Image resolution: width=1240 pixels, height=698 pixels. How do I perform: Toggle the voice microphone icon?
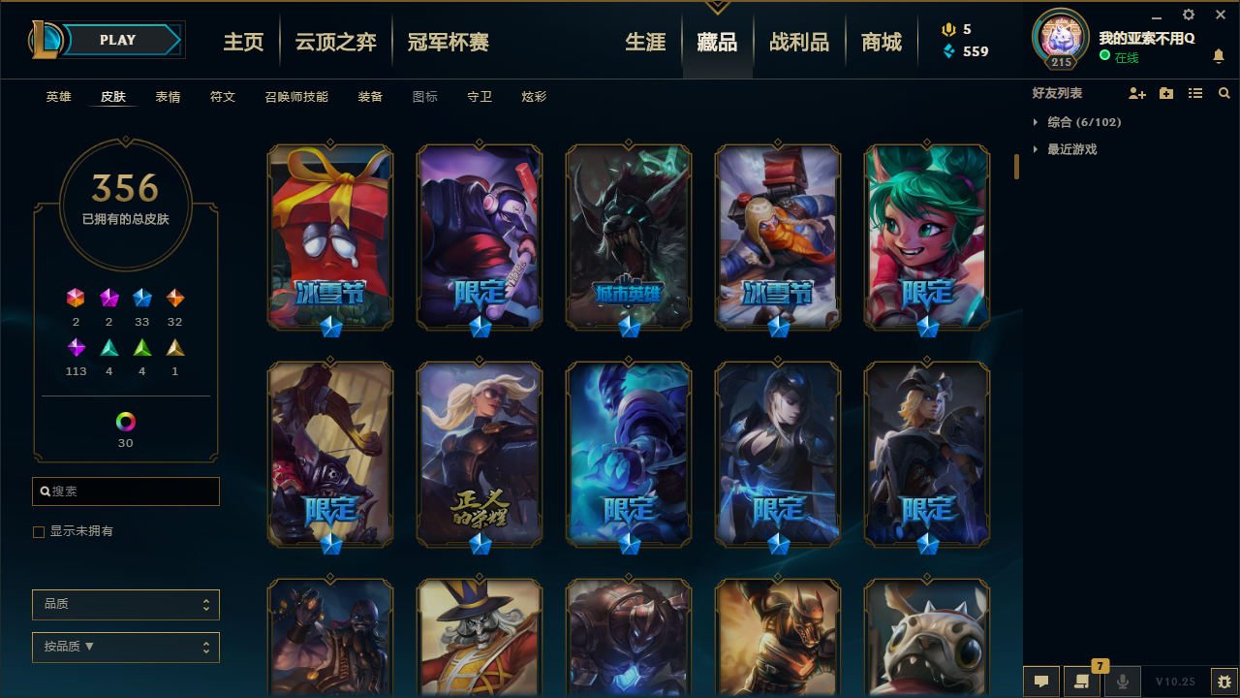coord(1123,682)
